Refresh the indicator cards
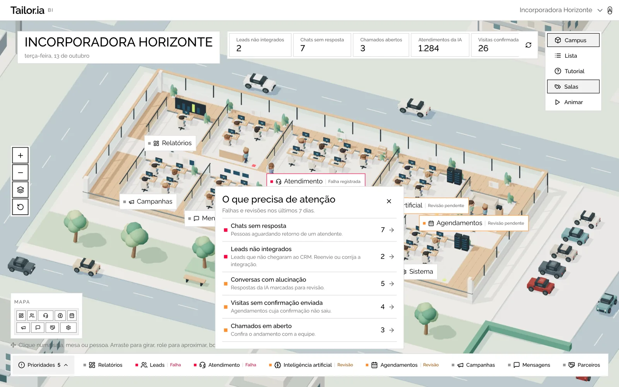Image resolution: width=619 pixels, height=387 pixels. pos(528,45)
